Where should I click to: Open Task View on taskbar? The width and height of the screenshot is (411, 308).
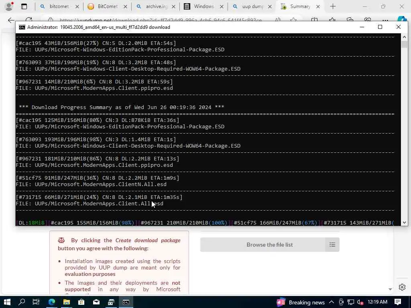coord(36,302)
